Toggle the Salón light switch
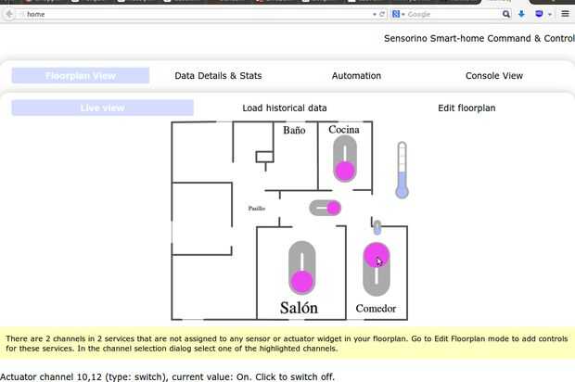Screen dimensions: 575x382 click(301, 268)
